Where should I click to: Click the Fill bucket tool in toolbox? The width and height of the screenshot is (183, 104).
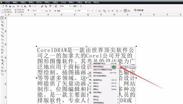point(2,71)
